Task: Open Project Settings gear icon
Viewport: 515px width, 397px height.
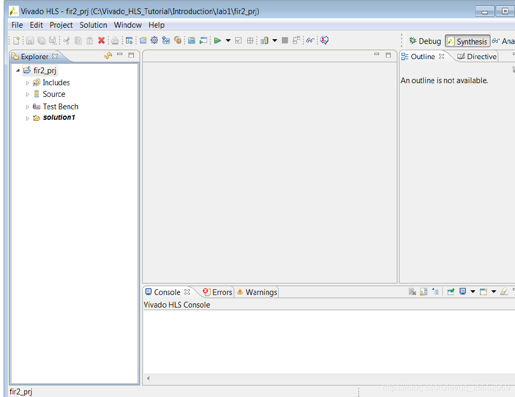Action: pyautogui.click(x=154, y=40)
